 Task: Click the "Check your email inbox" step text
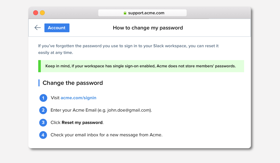click(x=106, y=135)
